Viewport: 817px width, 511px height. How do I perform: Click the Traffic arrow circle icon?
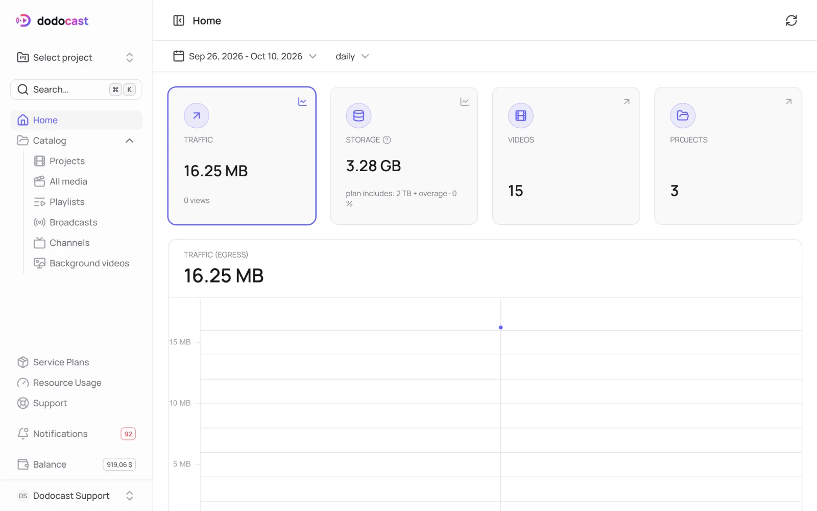pos(197,115)
